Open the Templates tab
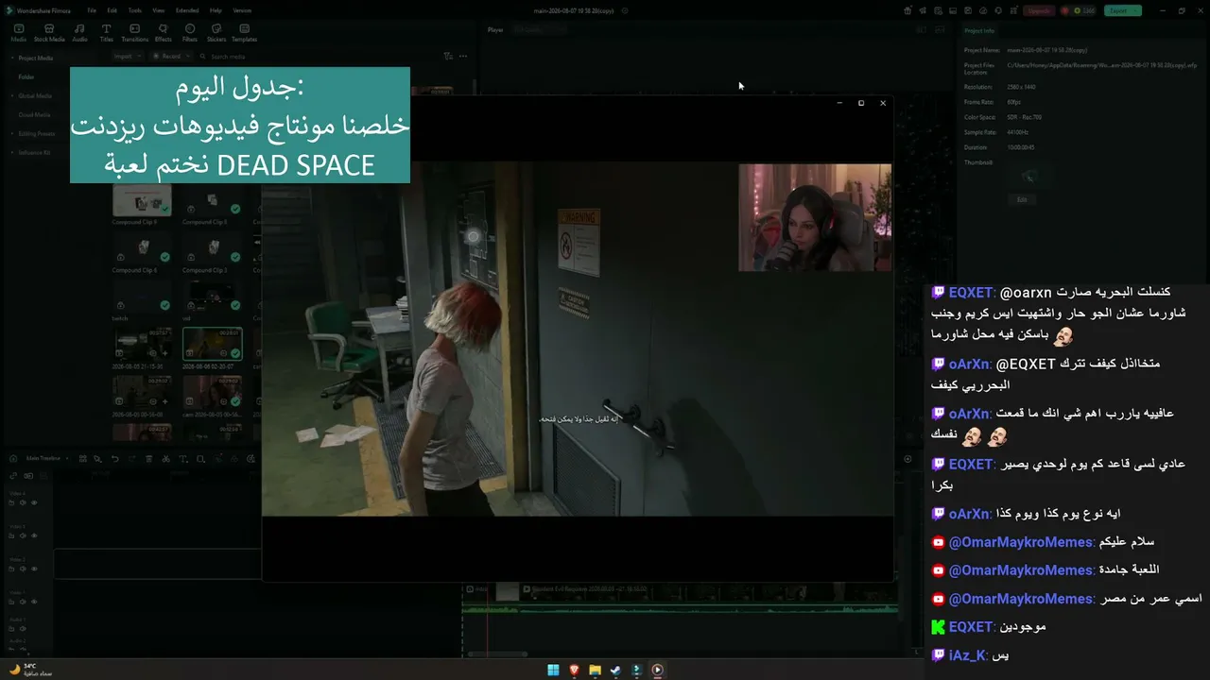 tap(244, 33)
